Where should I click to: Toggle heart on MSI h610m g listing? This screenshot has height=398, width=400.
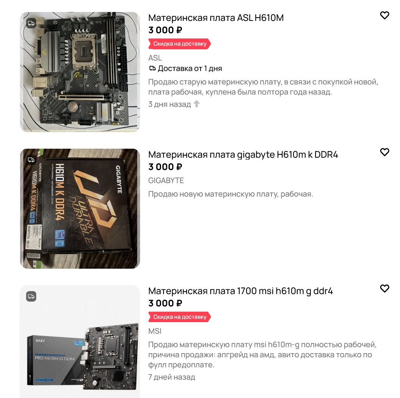pyautogui.click(x=384, y=289)
